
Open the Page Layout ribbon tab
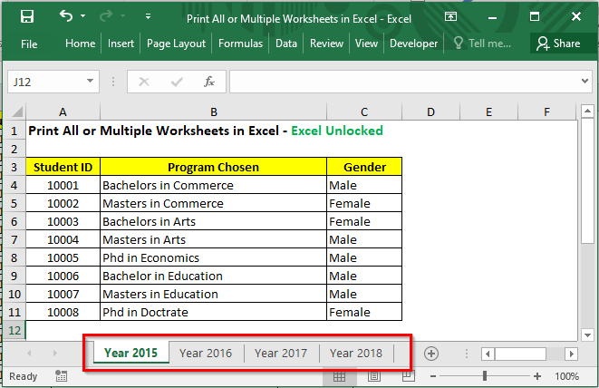click(x=176, y=44)
